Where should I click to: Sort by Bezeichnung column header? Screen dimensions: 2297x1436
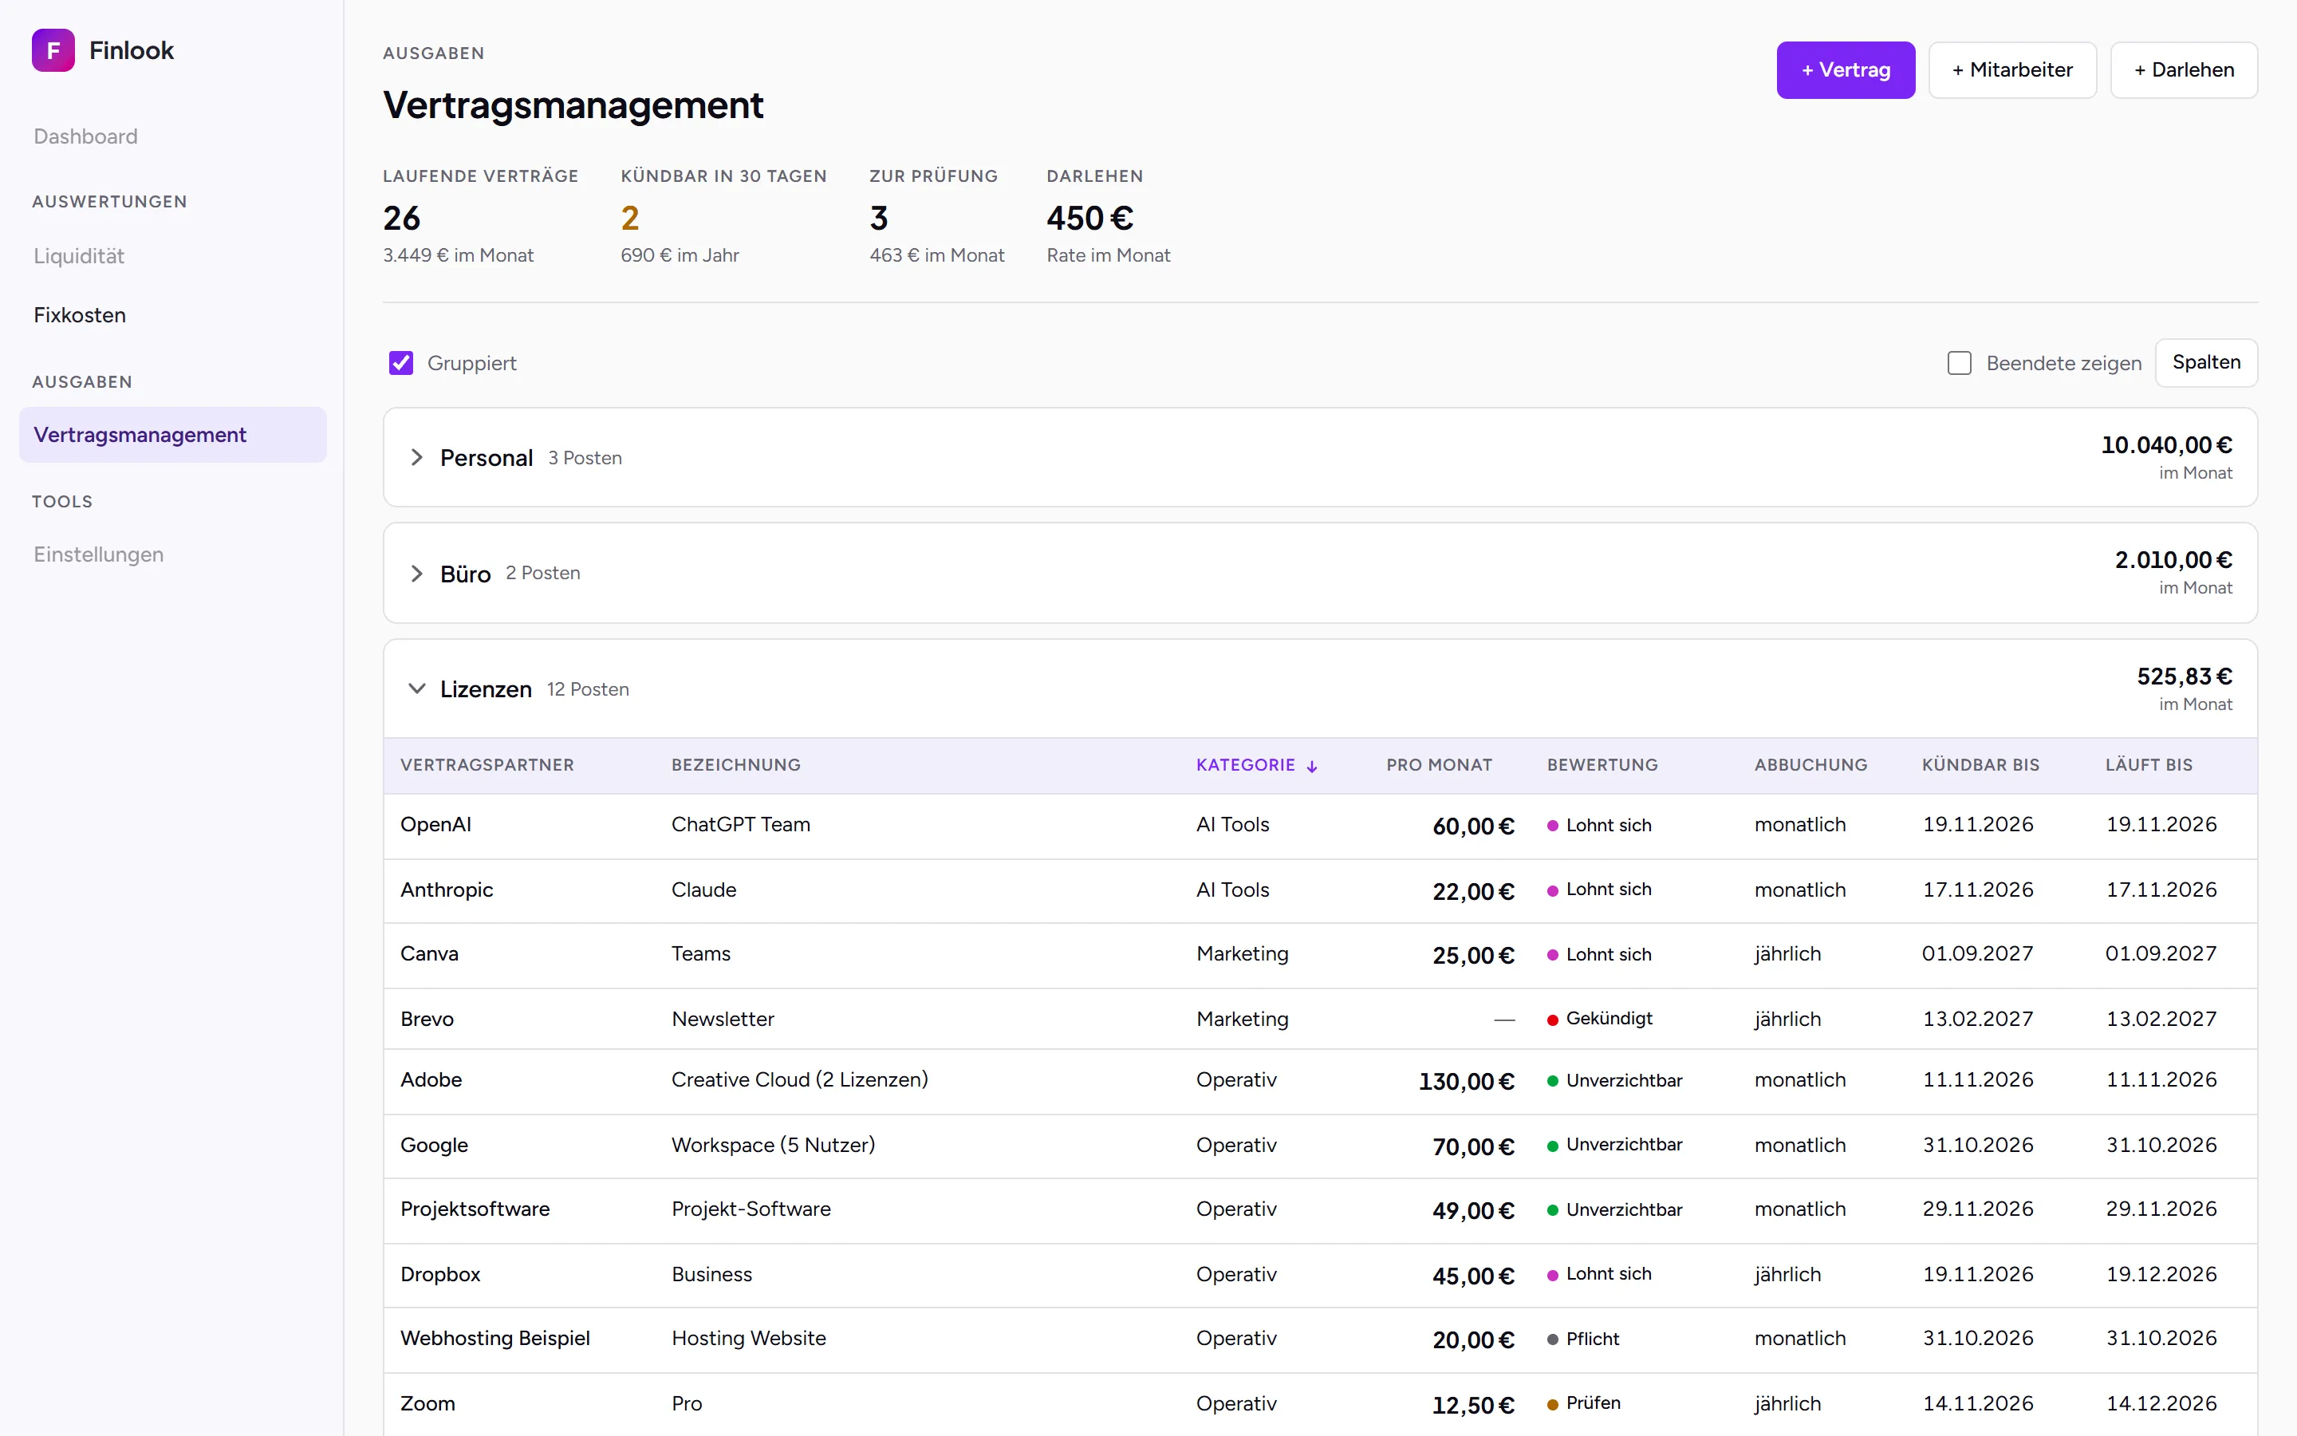(x=735, y=766)
